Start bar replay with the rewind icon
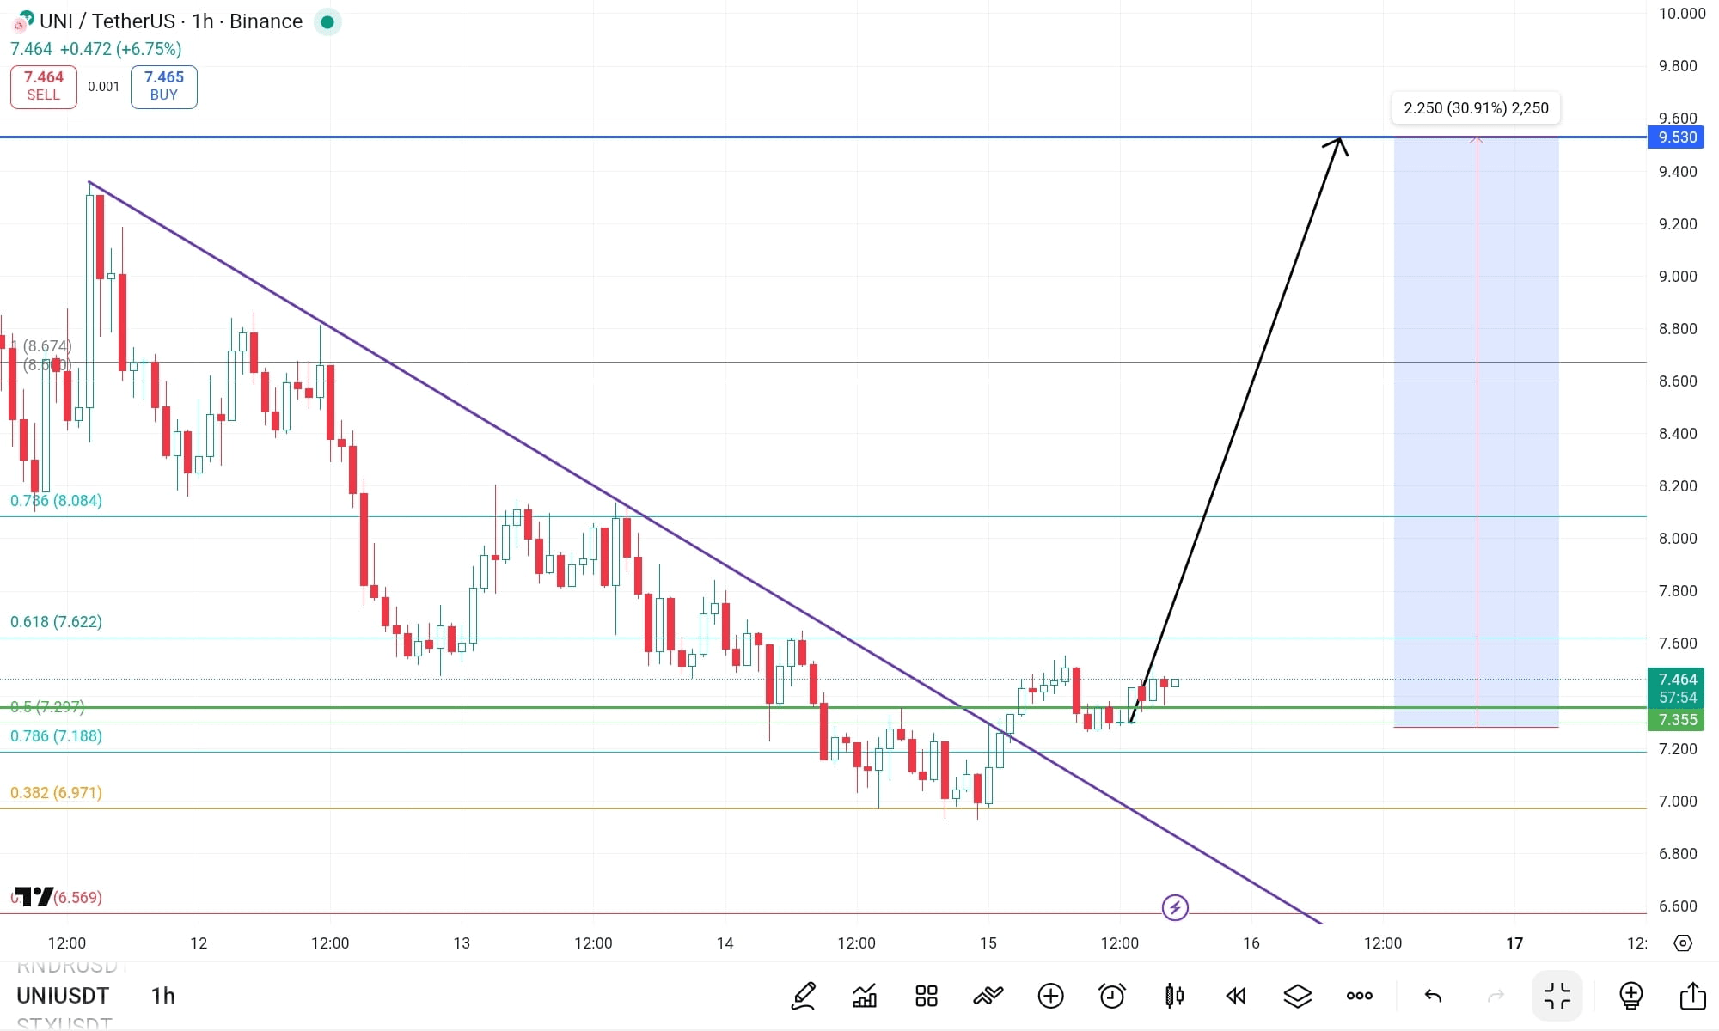Screen dimensions: 1719x1031 coord(1236,996)
